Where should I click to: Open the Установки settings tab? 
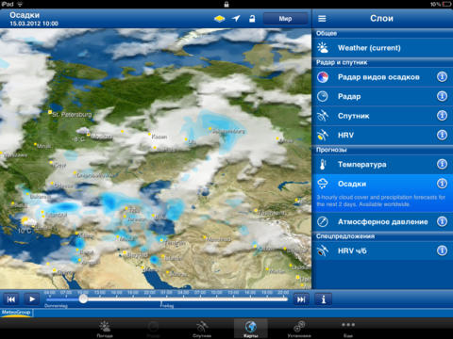tap(299, 329)
